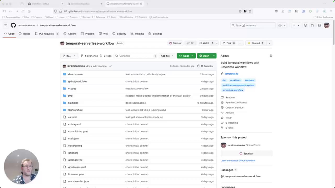Click the serverless-workflow topic tag
Image resolution: width=335 pixels, height=188 pixels.
pyautogui.click(x=233, y=90)
